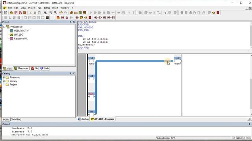Viewport: 252px width, 141px height.
Task: Pin the Project panel
Action: tap(70, 22)
